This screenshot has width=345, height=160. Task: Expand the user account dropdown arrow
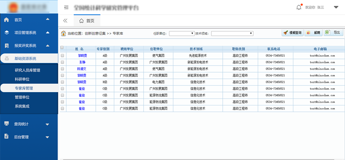336,7
